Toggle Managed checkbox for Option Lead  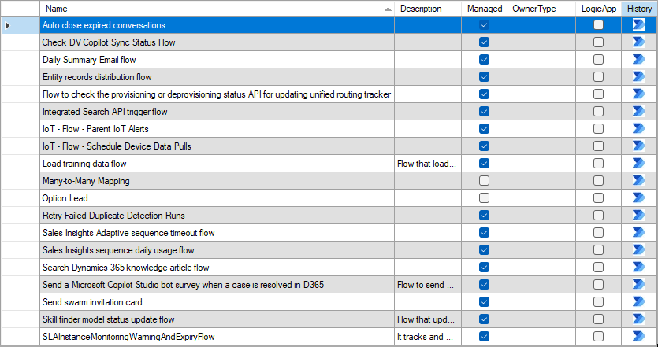[485, 198]
